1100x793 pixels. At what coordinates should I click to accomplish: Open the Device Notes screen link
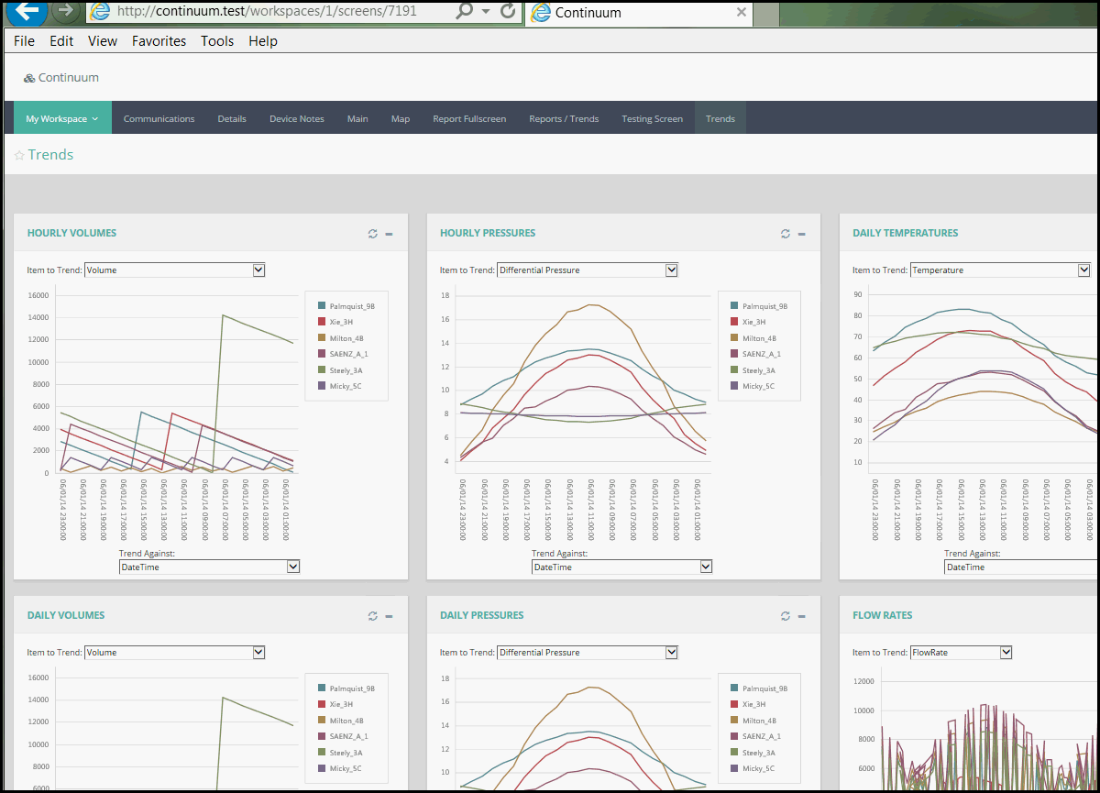[296, 118]
